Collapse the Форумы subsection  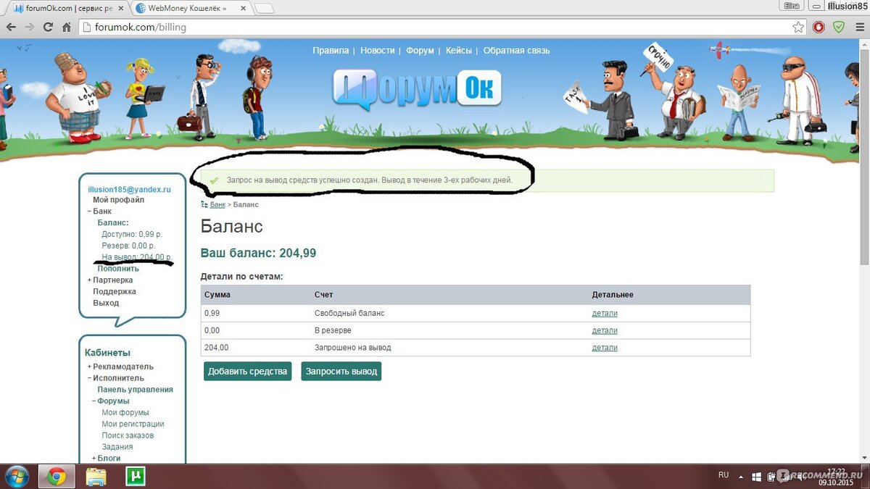(94, 401)
